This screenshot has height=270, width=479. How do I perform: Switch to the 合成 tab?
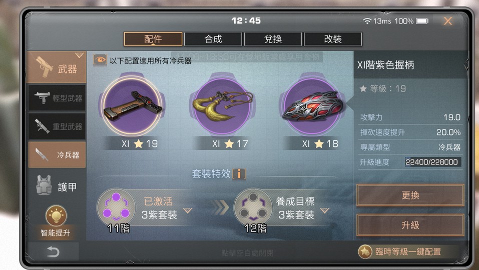[x=213, y=39]
